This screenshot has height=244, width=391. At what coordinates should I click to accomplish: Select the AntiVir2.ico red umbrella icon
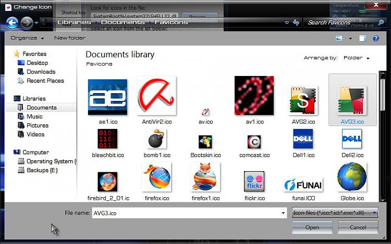click(156, 100)
